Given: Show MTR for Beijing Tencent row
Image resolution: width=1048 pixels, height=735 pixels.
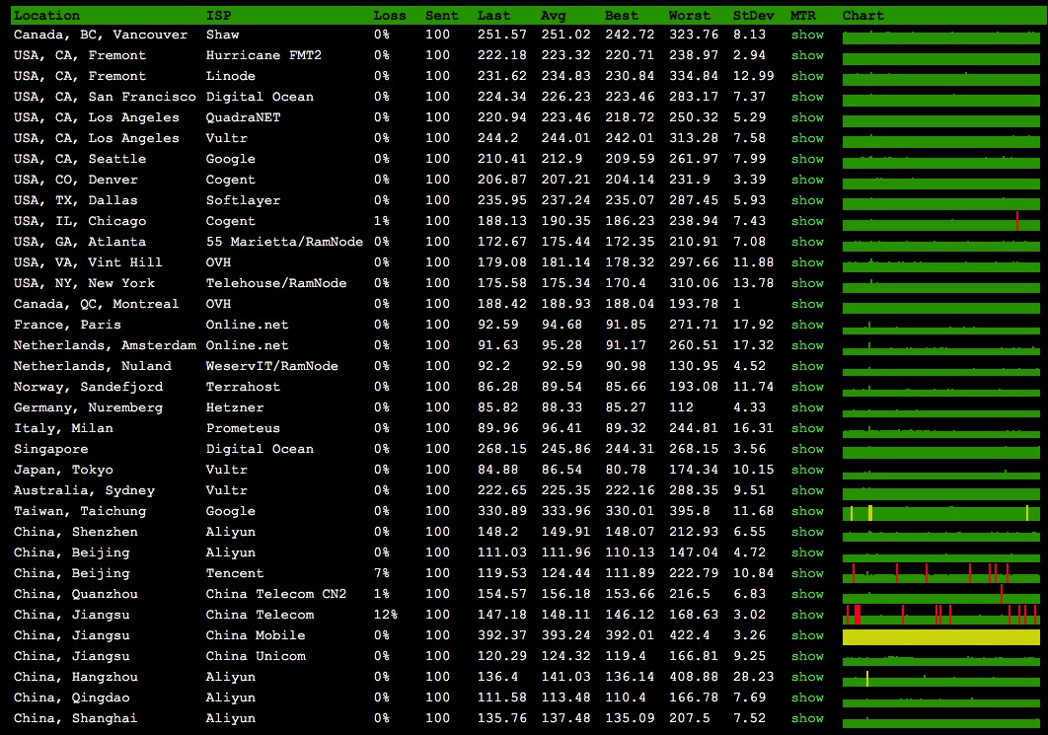Looking at the screenshot, I should (807, 573).
